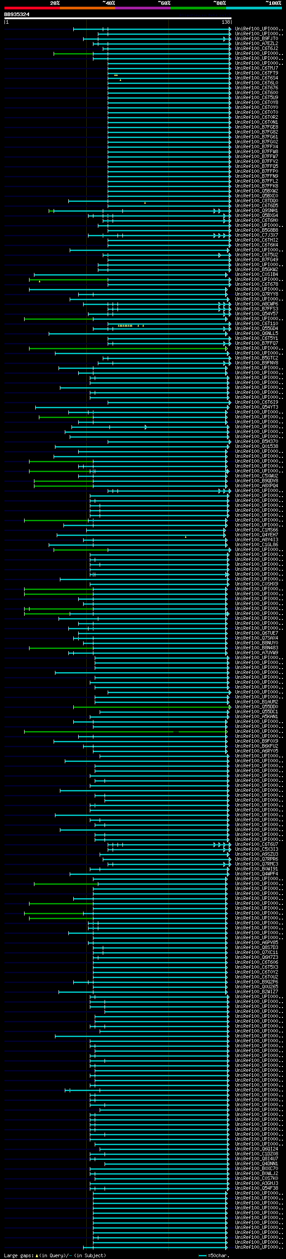Select the UniRef100_C6T5U9 hit label
This screenshot has height=1259, width=286.
click(257, 98)
